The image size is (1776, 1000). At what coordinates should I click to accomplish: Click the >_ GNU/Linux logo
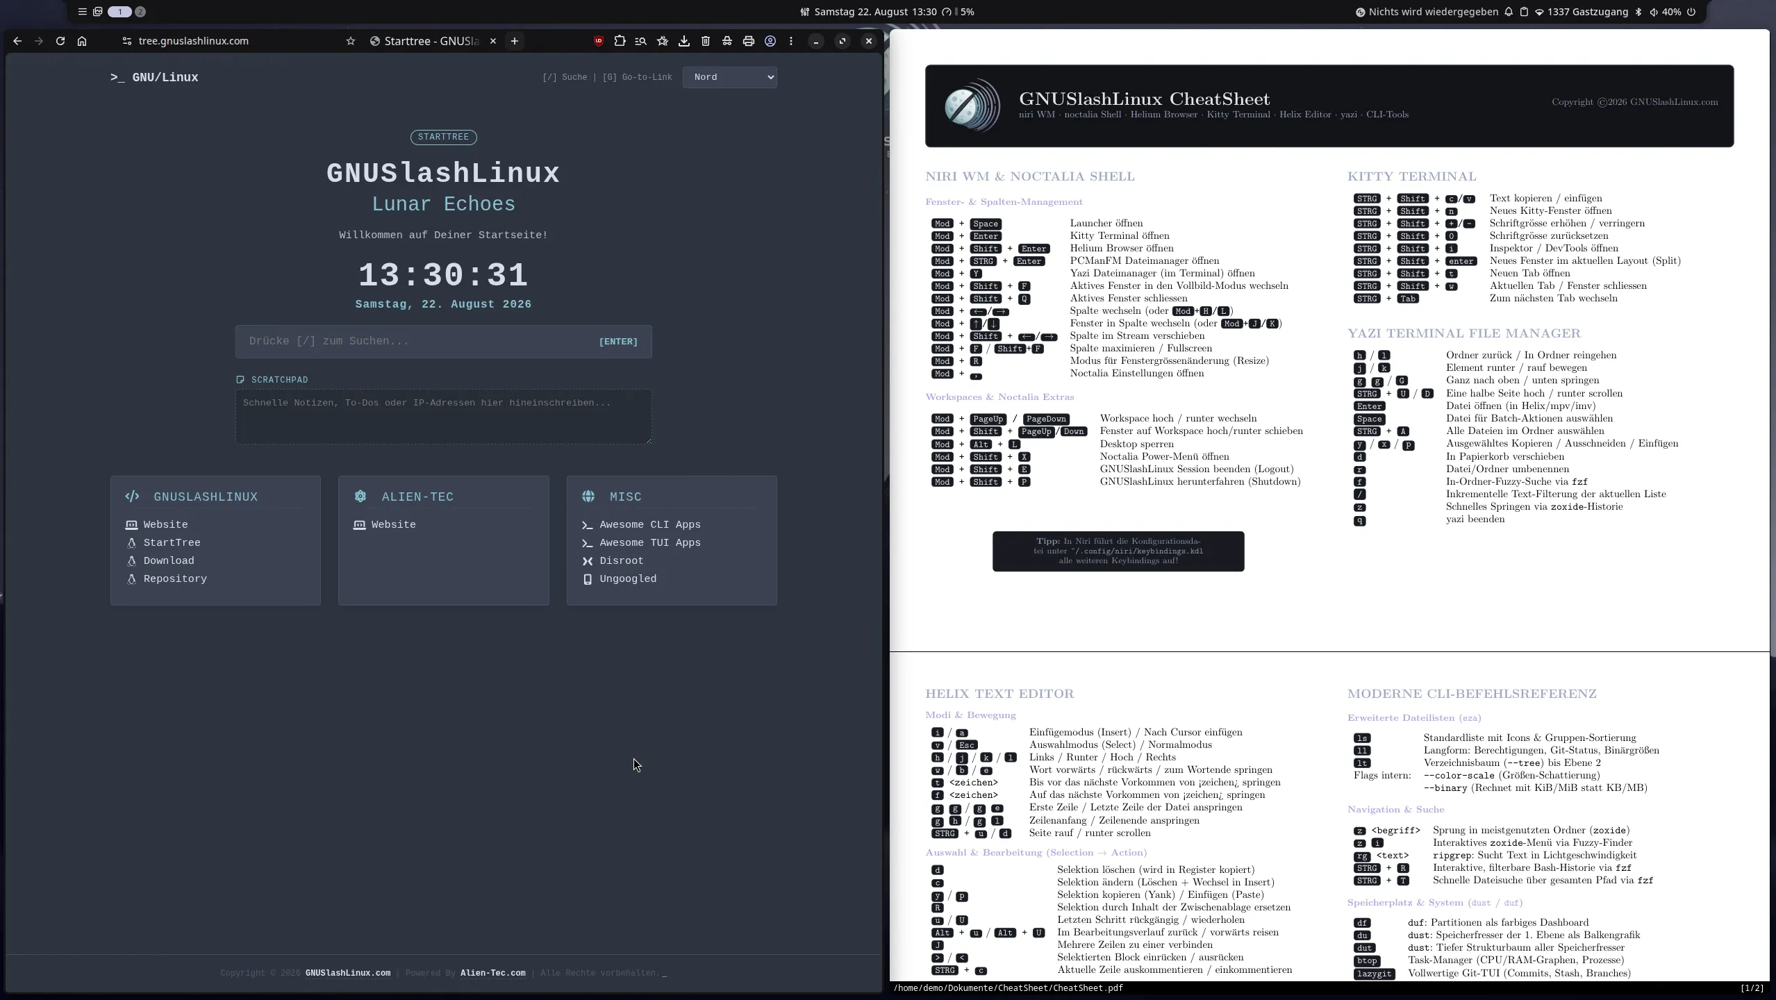coord(154,77)
